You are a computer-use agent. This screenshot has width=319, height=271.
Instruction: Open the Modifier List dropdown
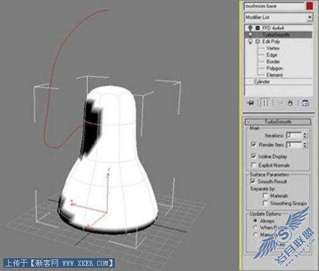(309, 17)
